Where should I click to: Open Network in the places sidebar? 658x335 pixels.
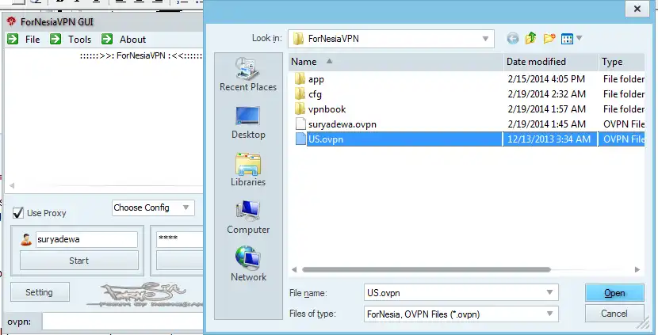(248, 265)
